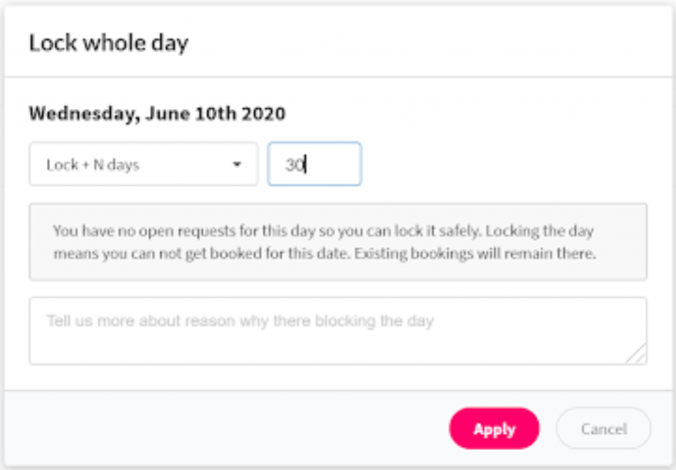Focus the days field containing 30

tap(314, 164)
